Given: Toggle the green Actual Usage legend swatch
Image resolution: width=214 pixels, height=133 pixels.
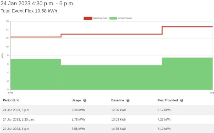Looking at the screenshot, I should [113, 18].
